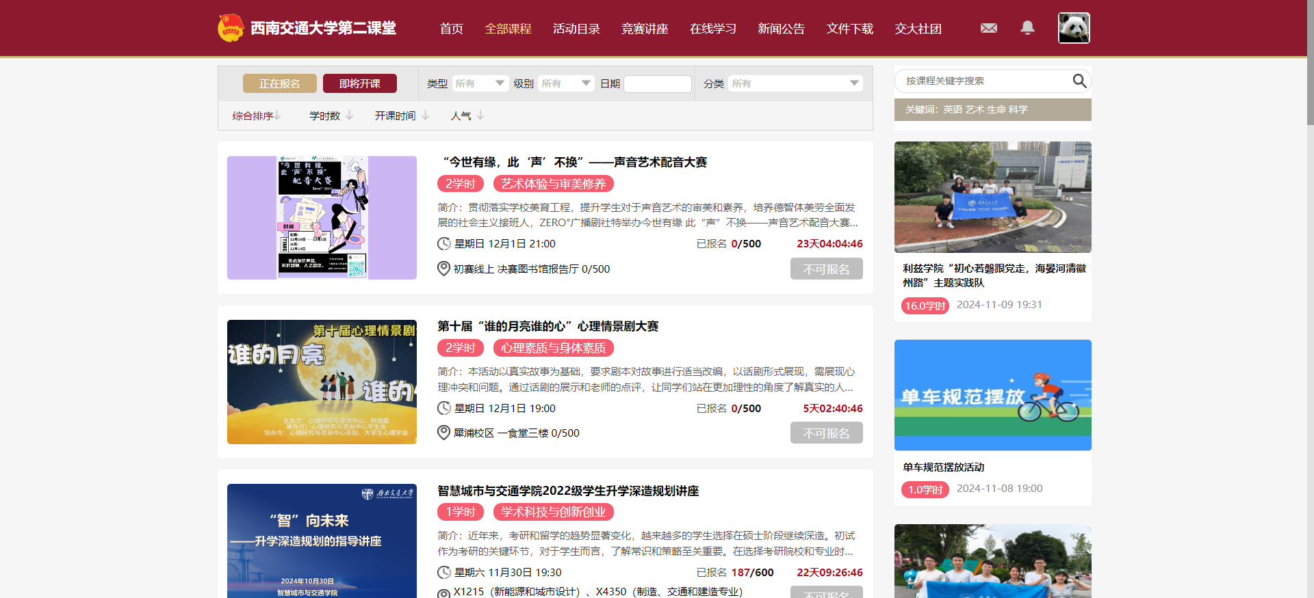Click the 关键词 英语 艺术 生命 科学 bar

point(992,109)
